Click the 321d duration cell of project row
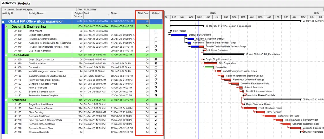Image resolution: width=324 pixels, height=139 pixels. pyautogui.click(x=78, y=22)
